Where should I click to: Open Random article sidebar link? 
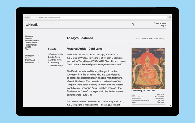pos(31,45)
